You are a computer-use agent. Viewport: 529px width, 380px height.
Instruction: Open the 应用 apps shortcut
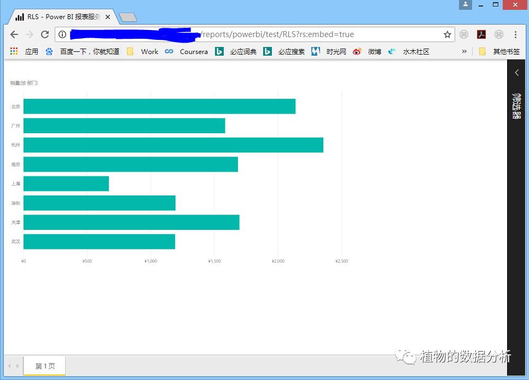point(25,51)
